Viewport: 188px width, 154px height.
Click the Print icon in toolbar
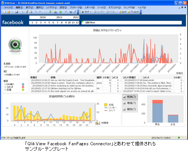(x=22, y=12)
